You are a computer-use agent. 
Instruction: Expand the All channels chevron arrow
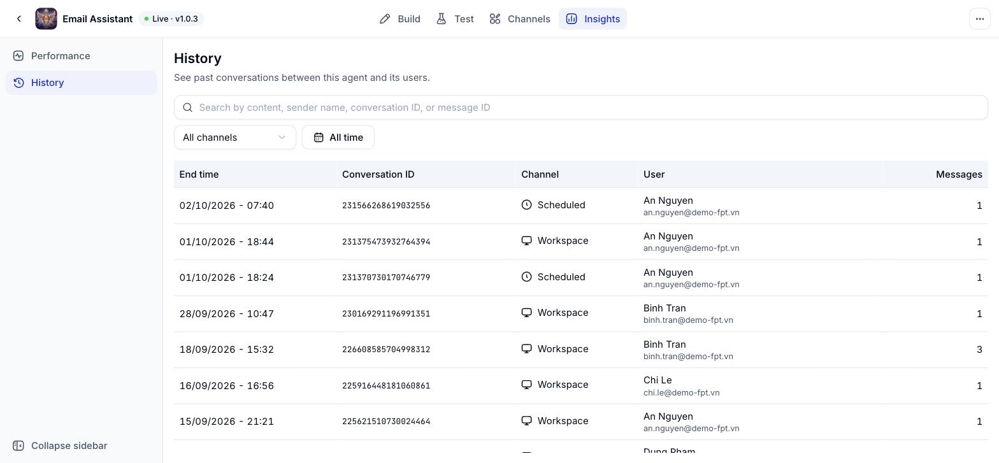pos(282,138)
